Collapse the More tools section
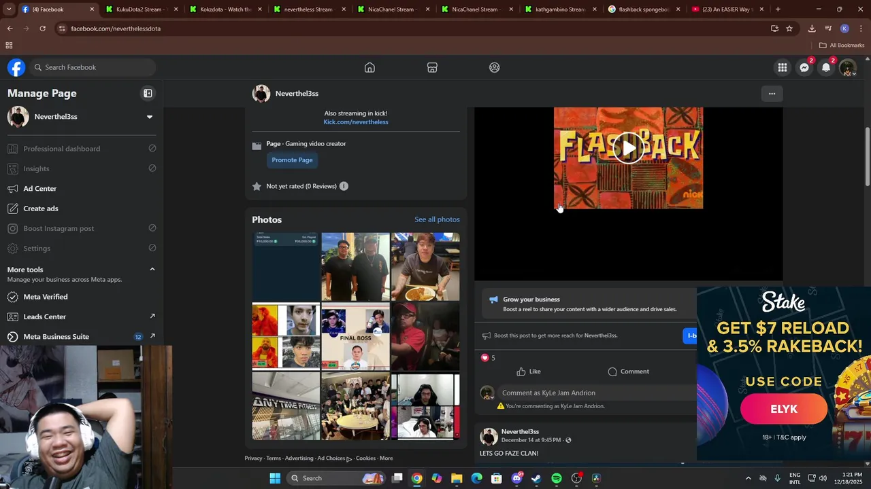Screen dimensions: 871x489 152,270
